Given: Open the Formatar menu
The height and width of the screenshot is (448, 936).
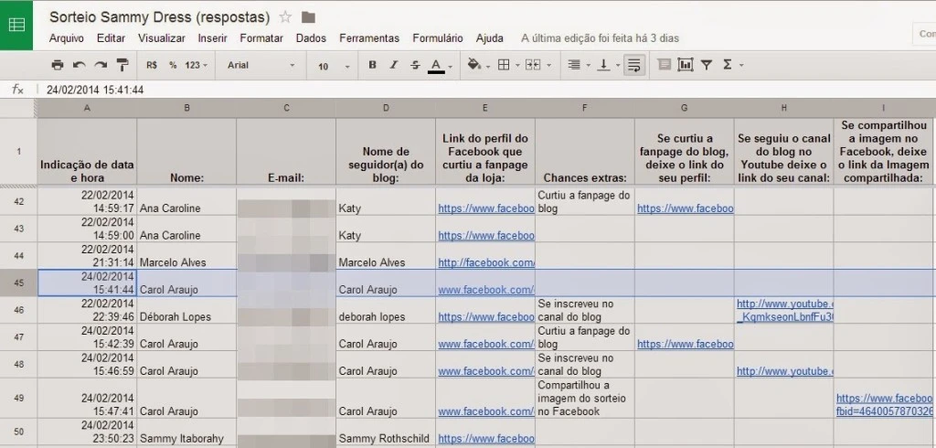Looking at the screenshot, I should [x=261, y=38].
